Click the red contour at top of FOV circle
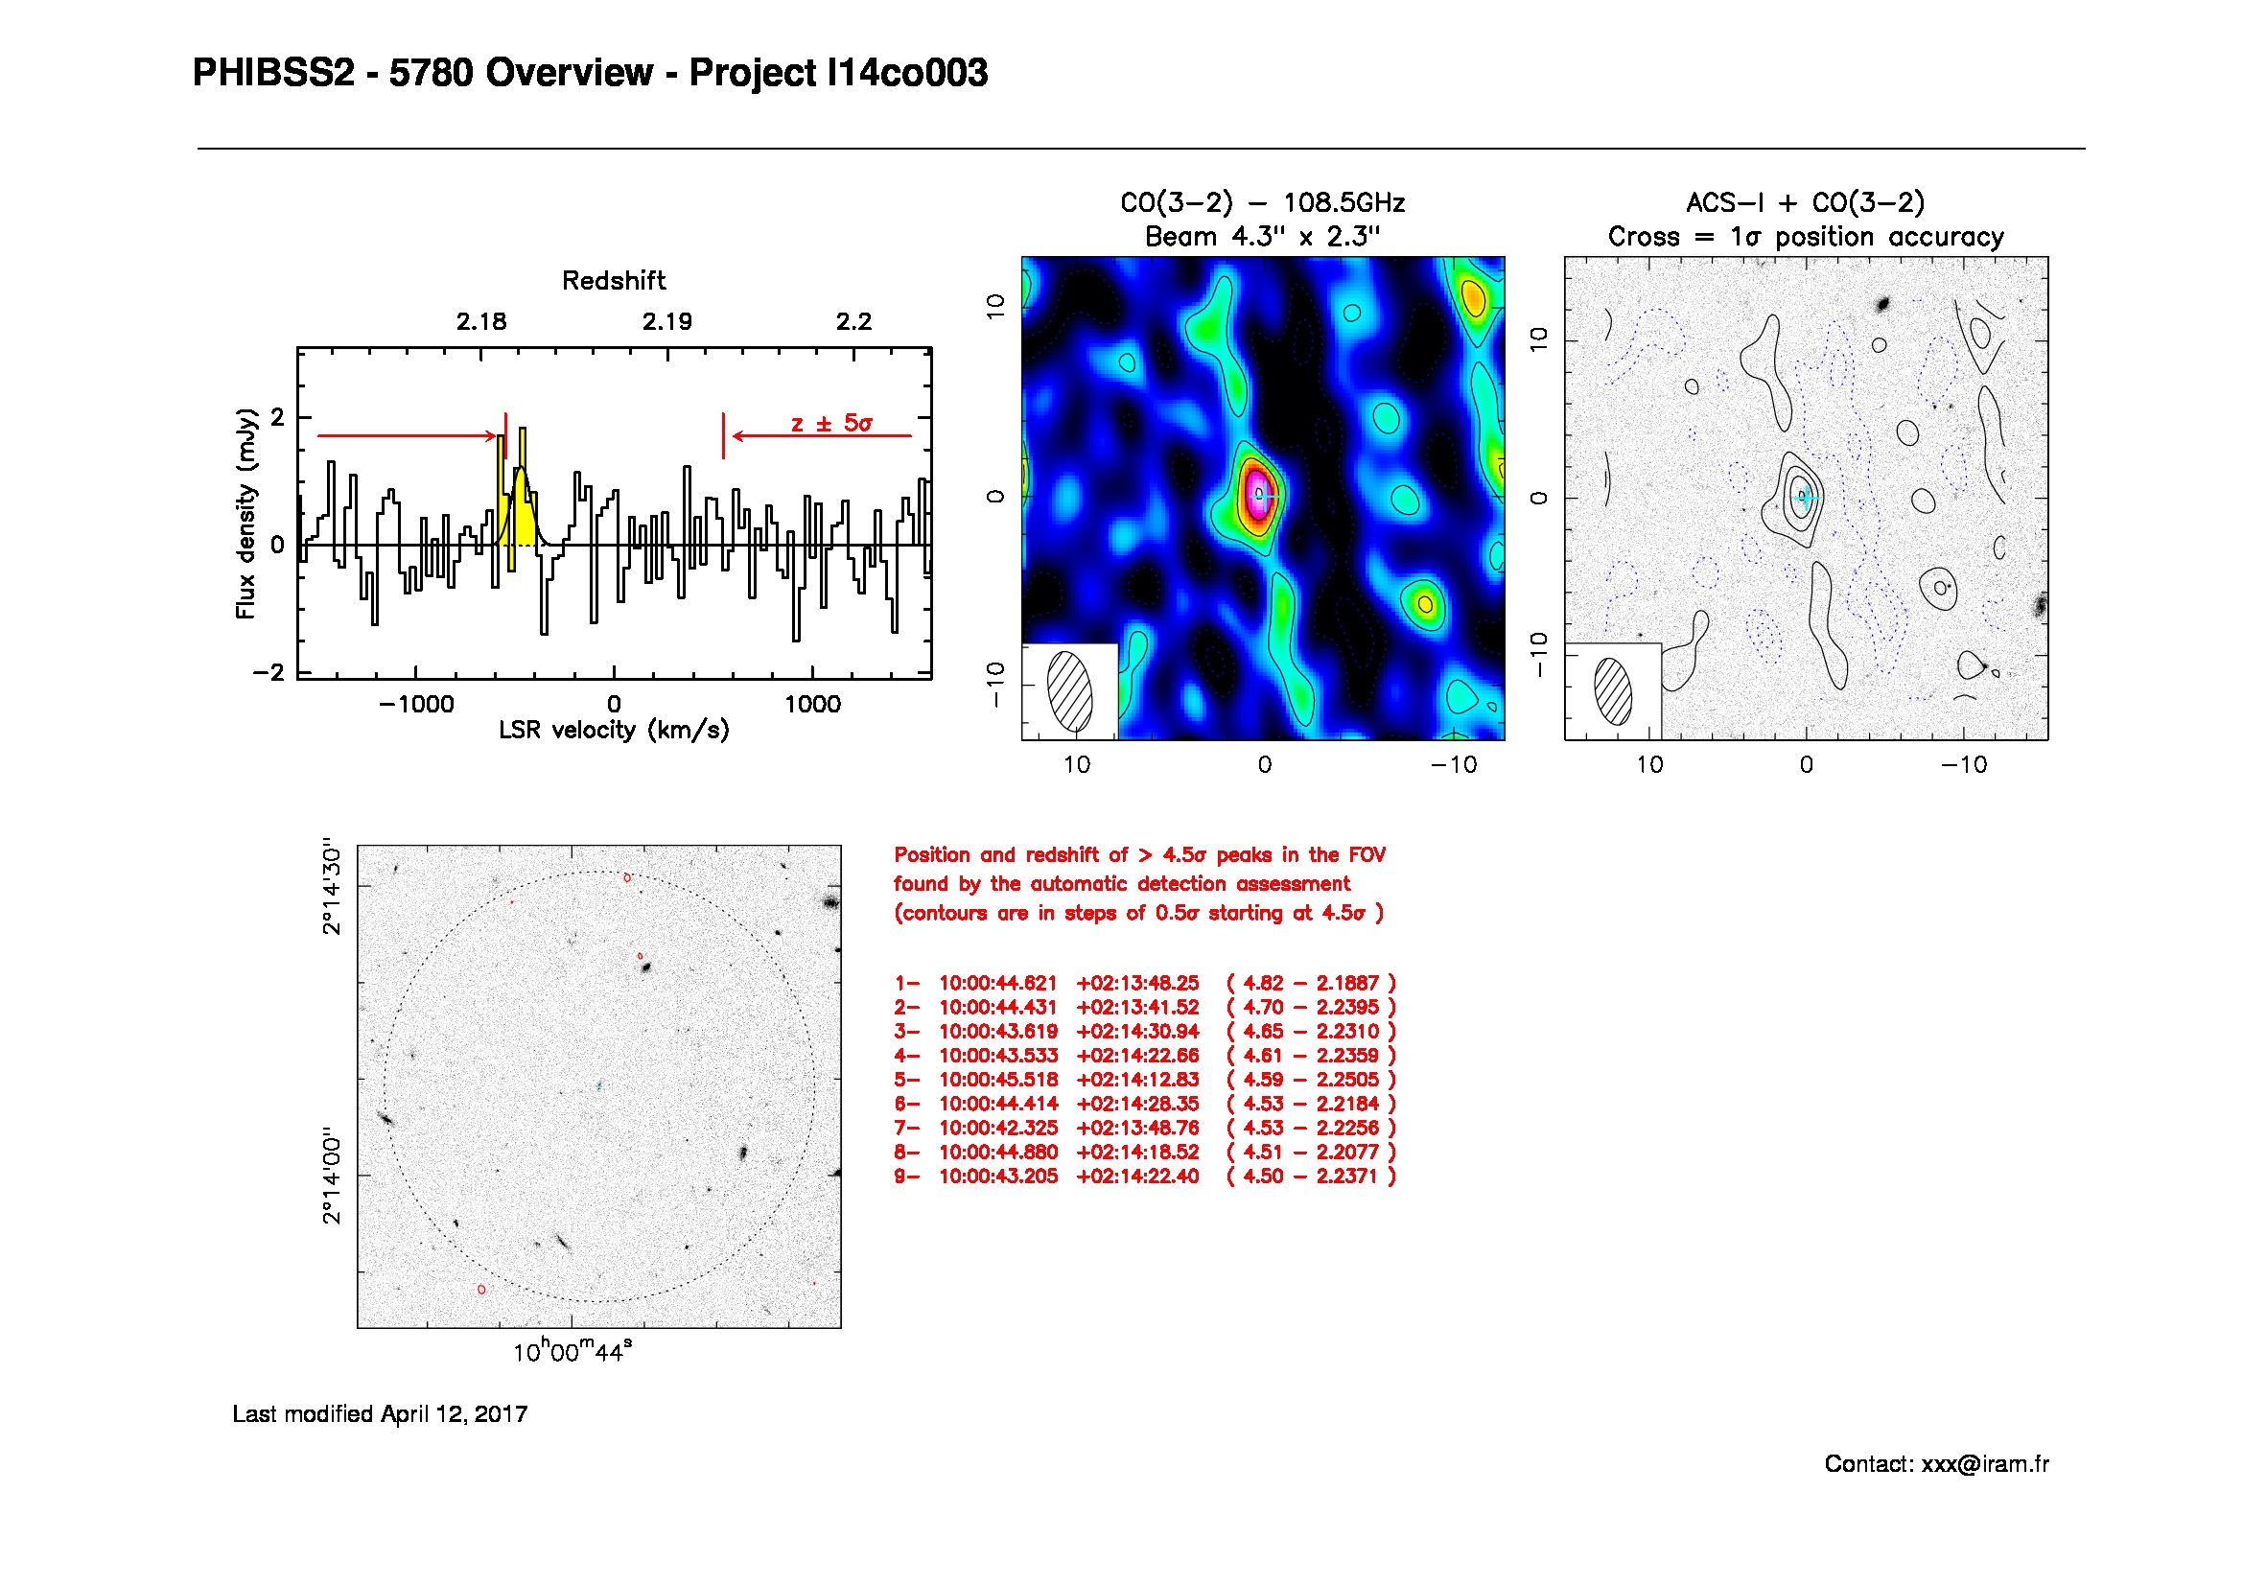2243x1585 pixels. pos(627,878)
